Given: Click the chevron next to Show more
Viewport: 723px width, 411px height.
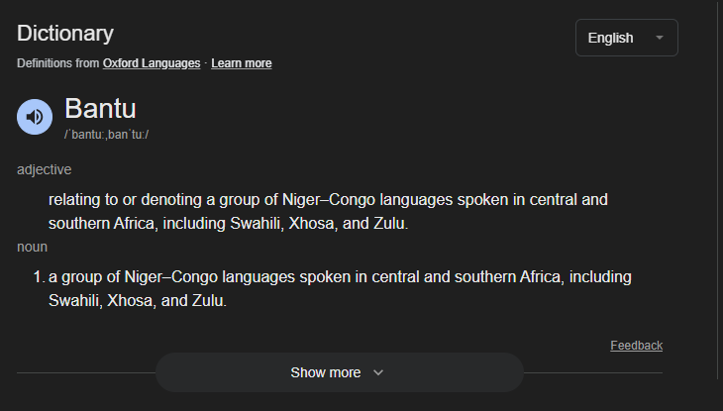Looking at the screenshot, I should (x=377, y=372).
